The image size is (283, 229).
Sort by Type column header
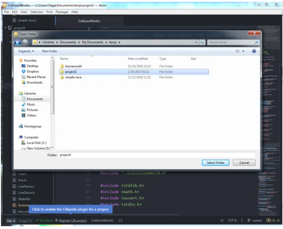pyautogui.click(x=163, y=59)
